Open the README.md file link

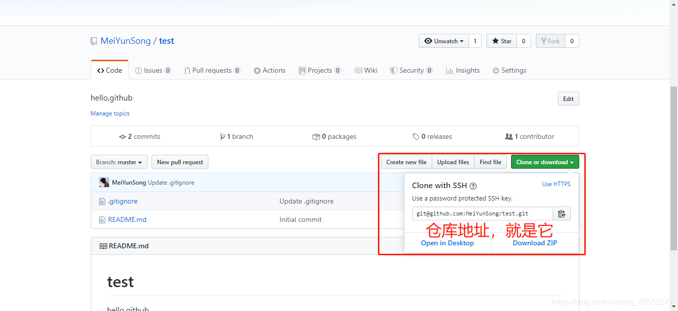point(127,219)
